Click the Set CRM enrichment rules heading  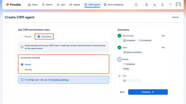click(x=34, y=30)
